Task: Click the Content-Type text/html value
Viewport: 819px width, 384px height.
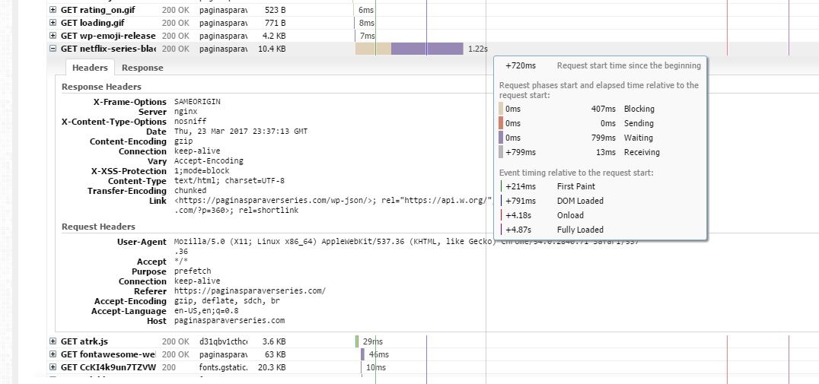Action: (229, 181)
